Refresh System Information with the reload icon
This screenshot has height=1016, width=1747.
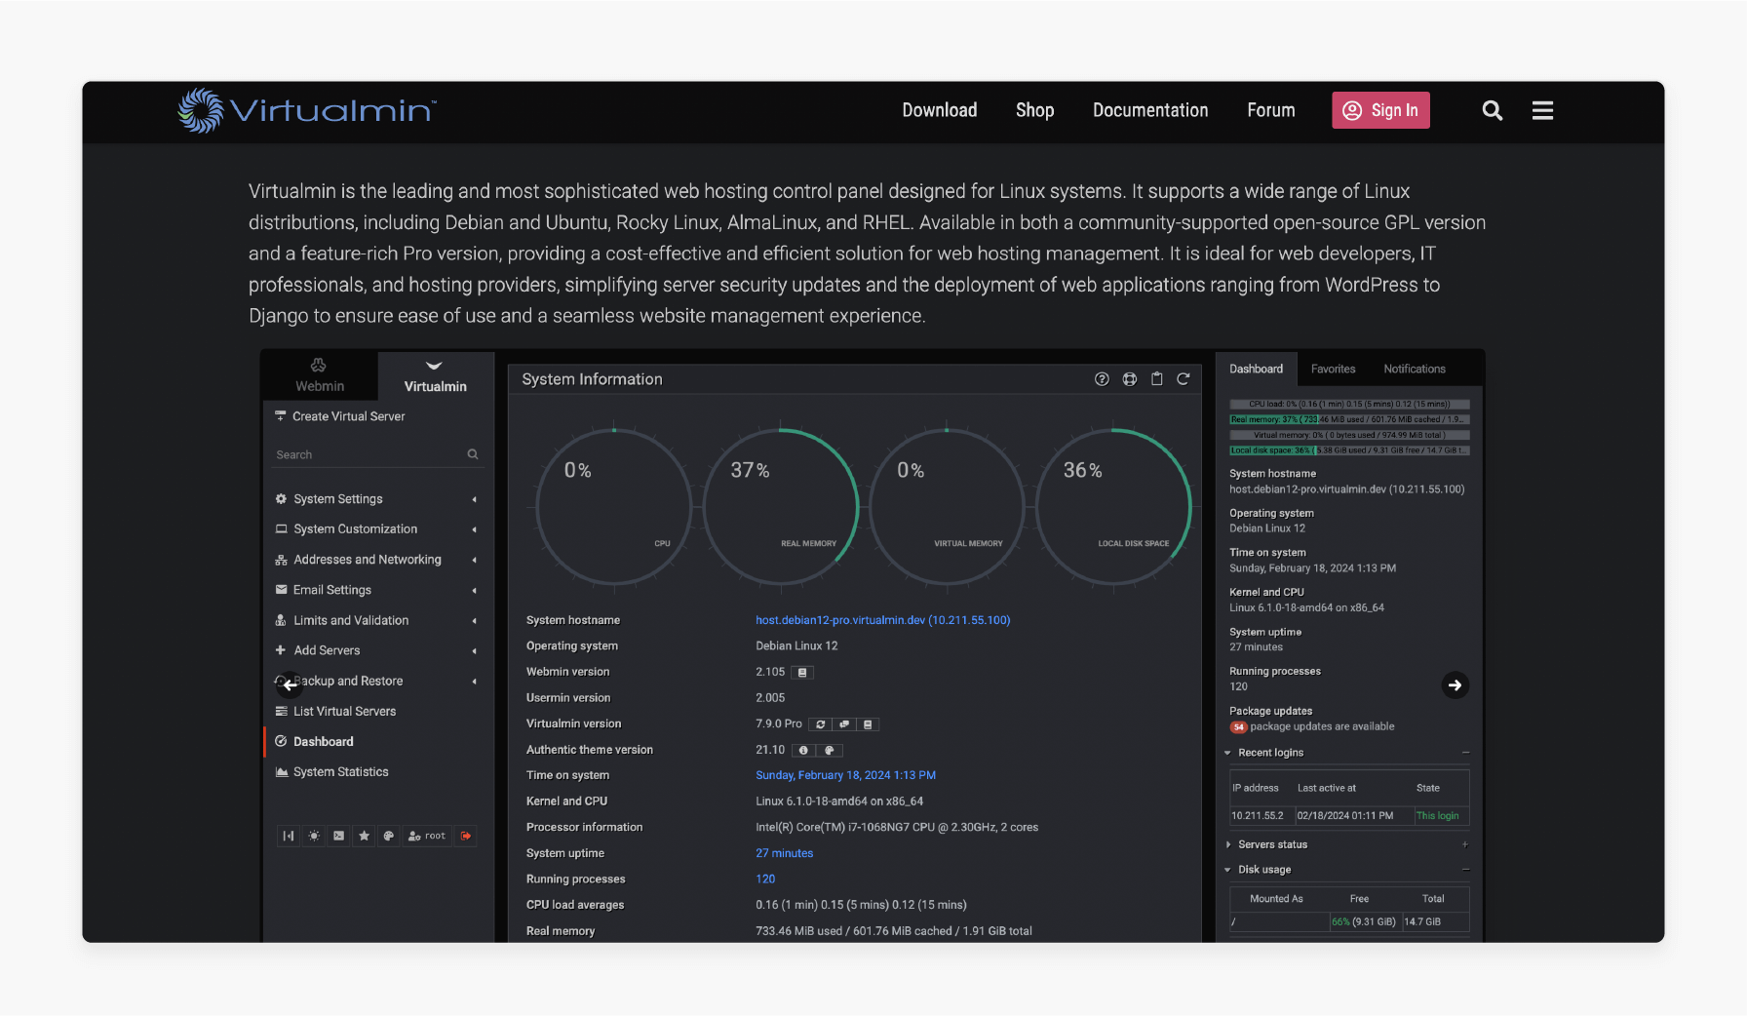(x=1183, y=379)
